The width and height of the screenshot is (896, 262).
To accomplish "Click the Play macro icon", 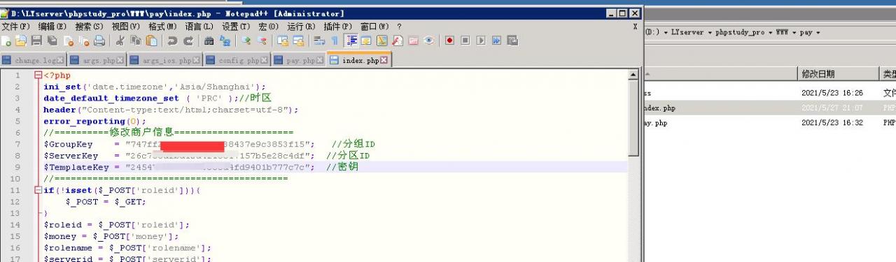I will [x=481, y=41].
